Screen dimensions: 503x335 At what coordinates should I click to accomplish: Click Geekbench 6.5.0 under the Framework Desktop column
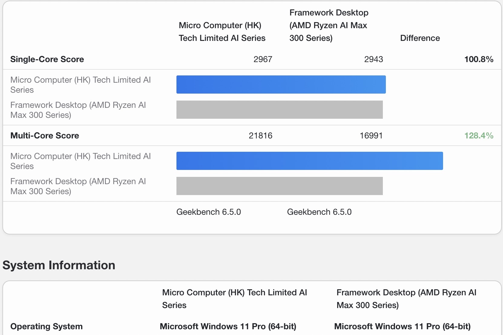coord(319,212)
